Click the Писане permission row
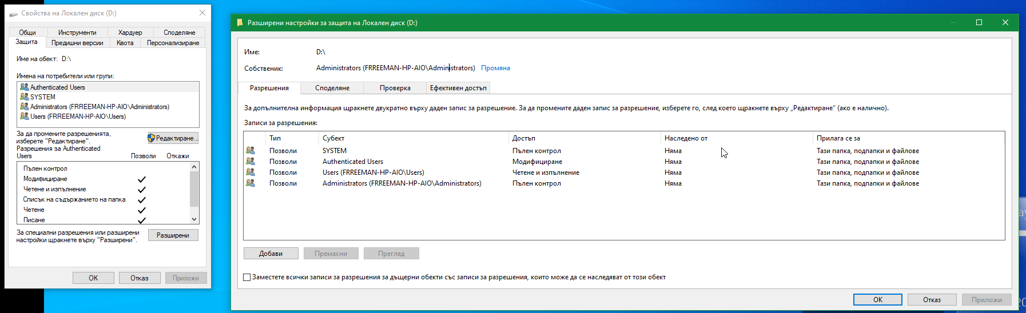The image size is (1026, 313). click(103, 220)
